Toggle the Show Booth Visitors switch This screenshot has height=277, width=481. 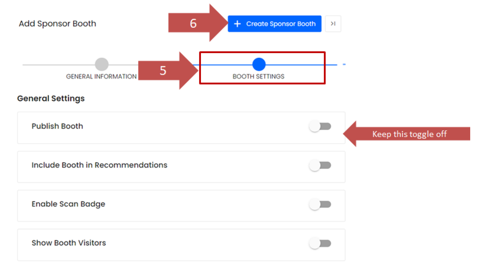pos(320,243)
